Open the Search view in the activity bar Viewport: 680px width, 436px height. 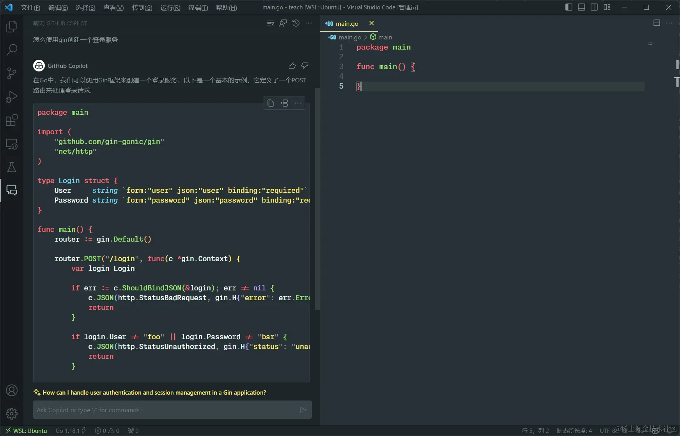[x=12, y=50]
